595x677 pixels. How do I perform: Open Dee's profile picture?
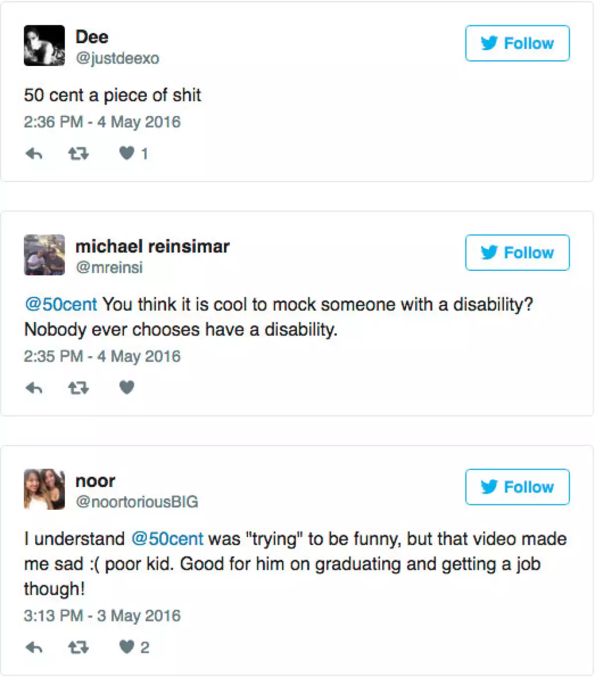click(x=44, y=46)
